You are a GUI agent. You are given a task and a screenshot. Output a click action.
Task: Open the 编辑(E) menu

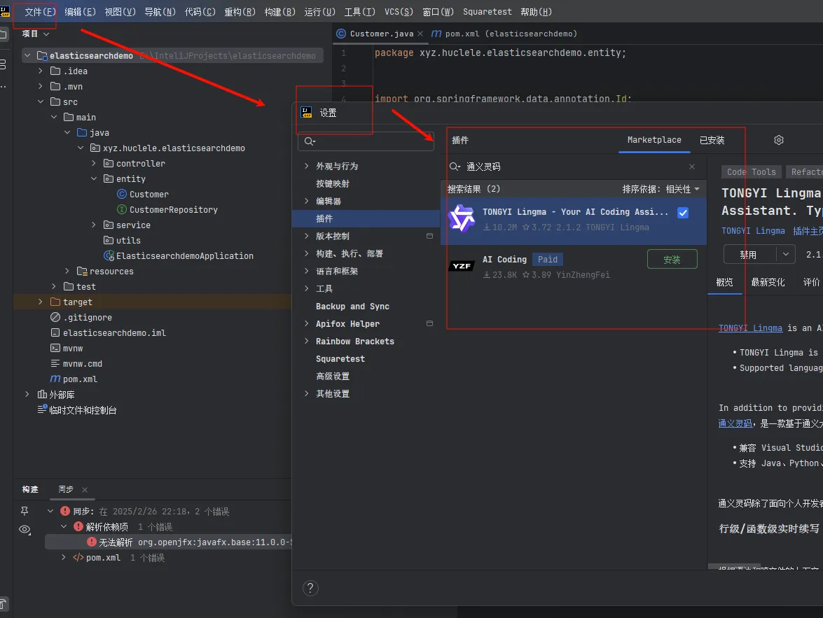[x=80, y=11]
